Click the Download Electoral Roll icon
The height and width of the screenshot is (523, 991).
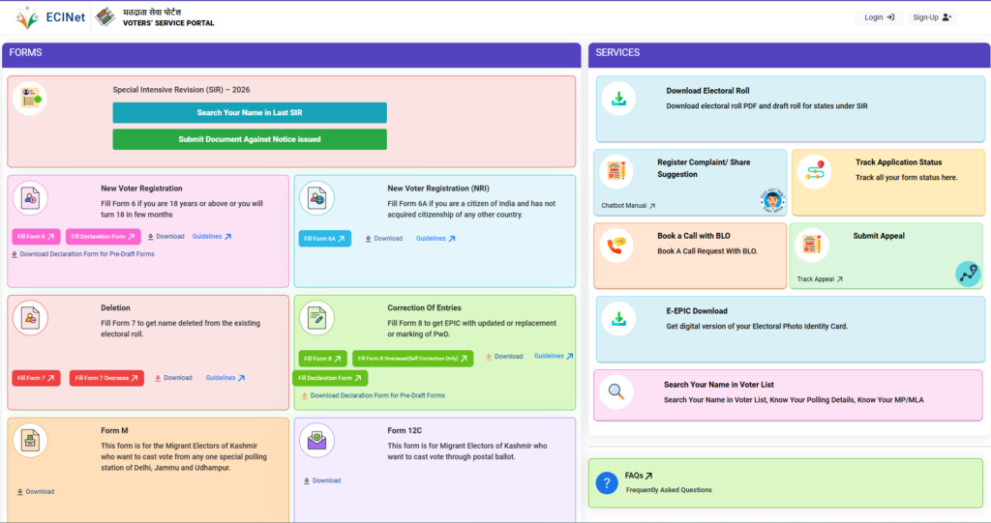click(x=617, y=98)
